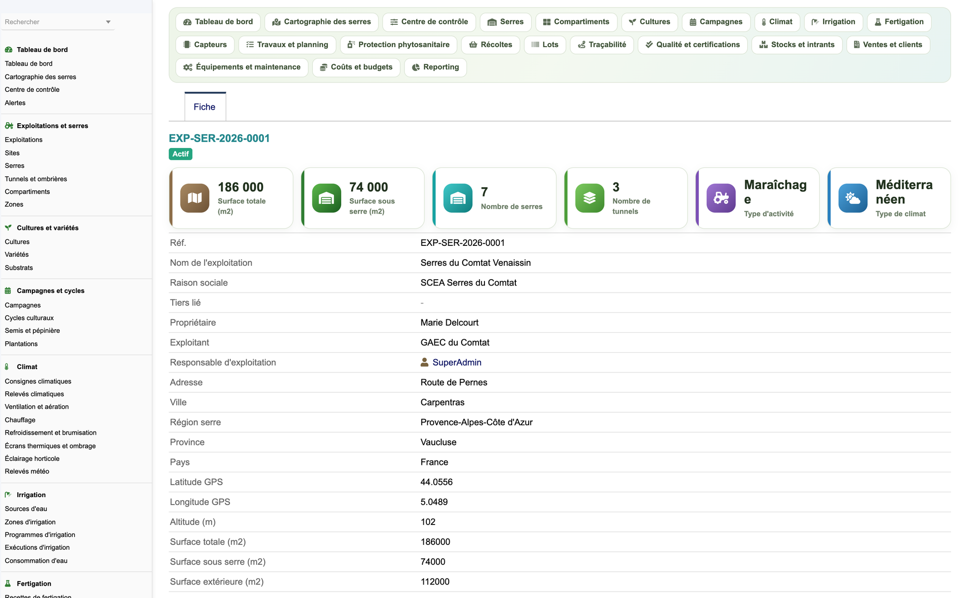The height and width of the screenshot is (598, 968).
Task: Open the Cultures top navigation button
Action: (649, 22)
